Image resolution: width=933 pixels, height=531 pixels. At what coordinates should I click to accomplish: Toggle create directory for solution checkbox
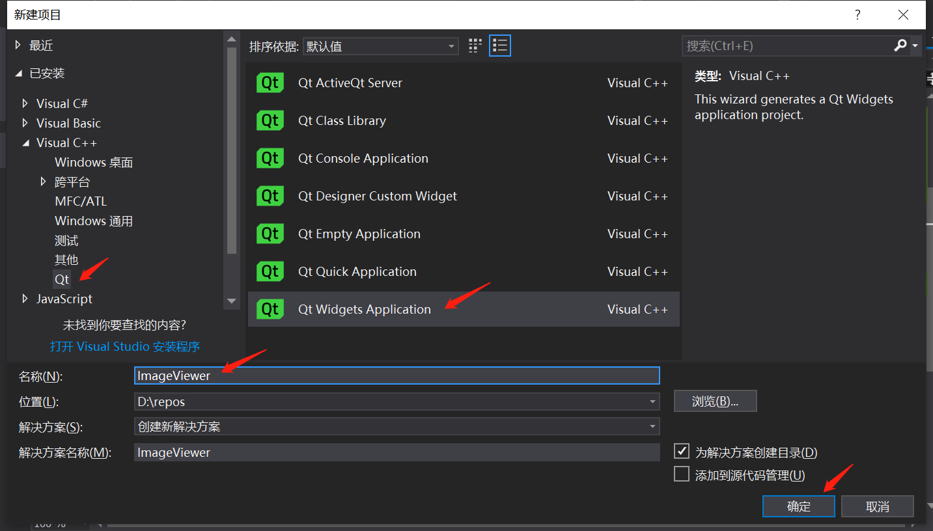click(x=682, y=451)
